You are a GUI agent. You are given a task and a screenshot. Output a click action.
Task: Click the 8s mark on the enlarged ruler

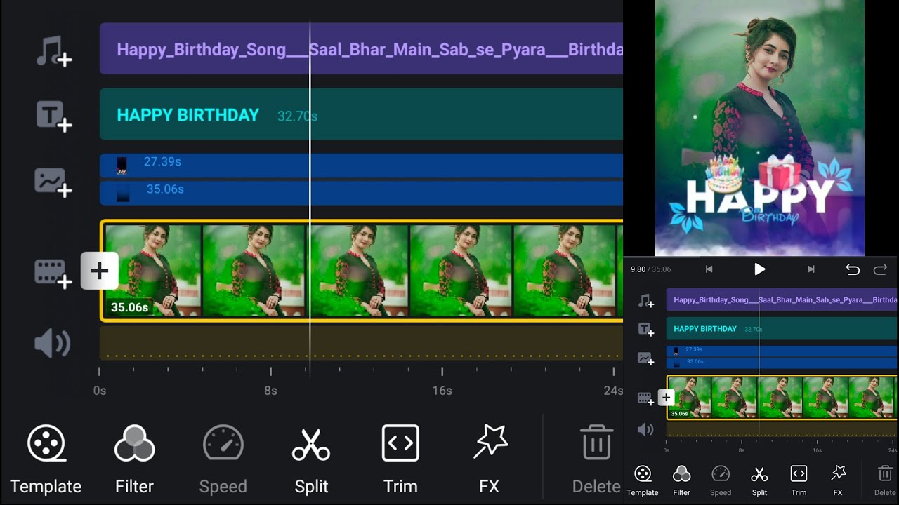(270, 391)
